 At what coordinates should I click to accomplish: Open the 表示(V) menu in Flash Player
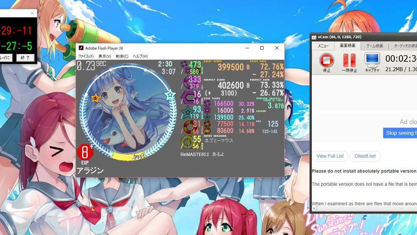pos(105,57)
